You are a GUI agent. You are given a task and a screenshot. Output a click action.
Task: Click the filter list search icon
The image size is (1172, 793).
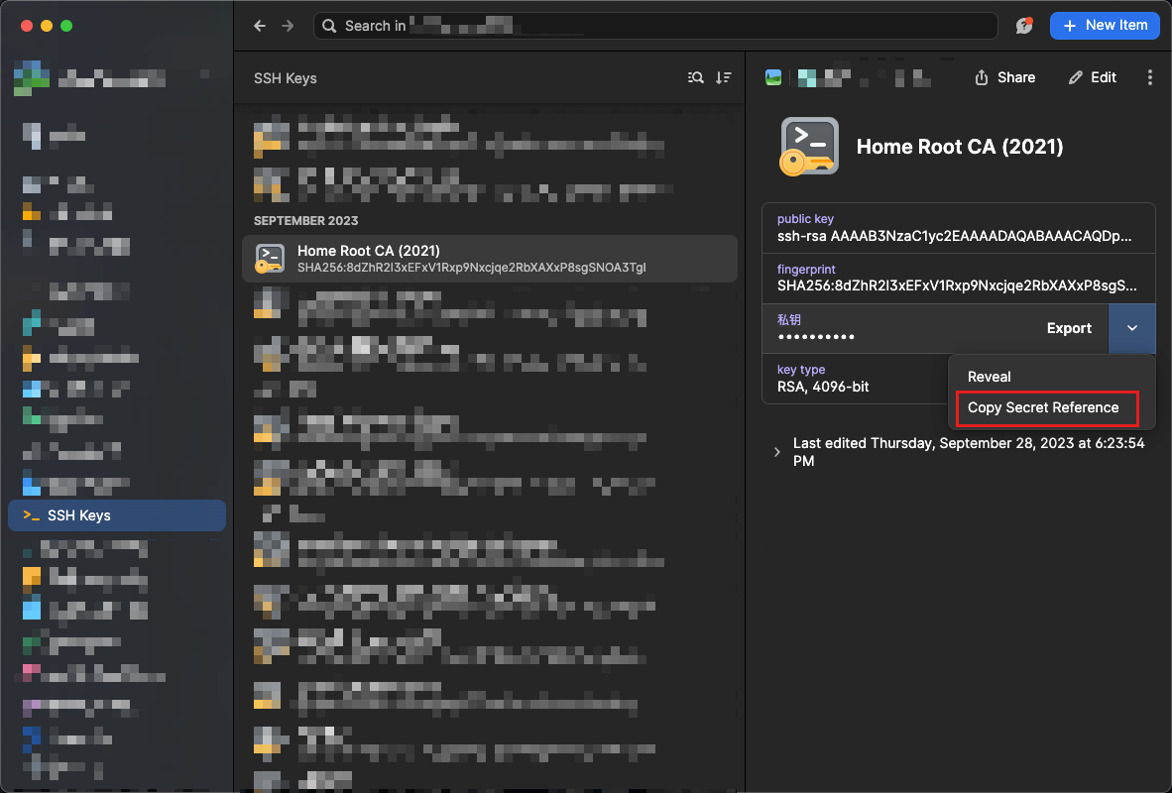696,78
